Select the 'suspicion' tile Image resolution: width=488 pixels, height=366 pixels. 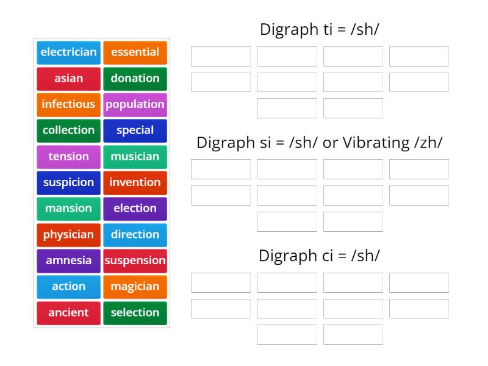[68, 182]
